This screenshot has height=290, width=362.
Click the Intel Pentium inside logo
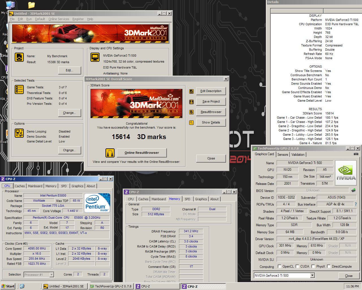tap(97, 203)
